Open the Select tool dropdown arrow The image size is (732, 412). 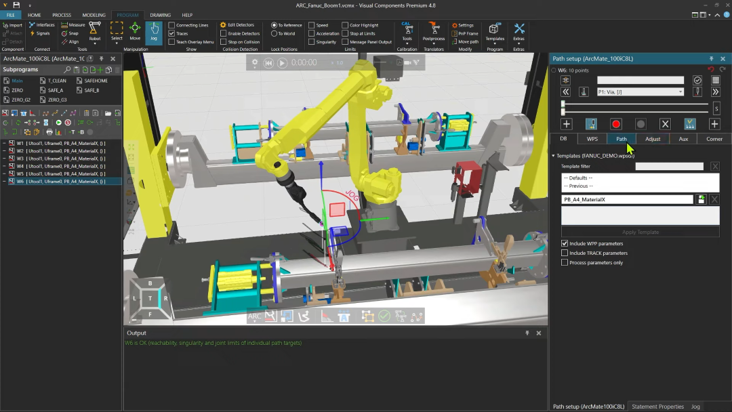click(117, 43)
